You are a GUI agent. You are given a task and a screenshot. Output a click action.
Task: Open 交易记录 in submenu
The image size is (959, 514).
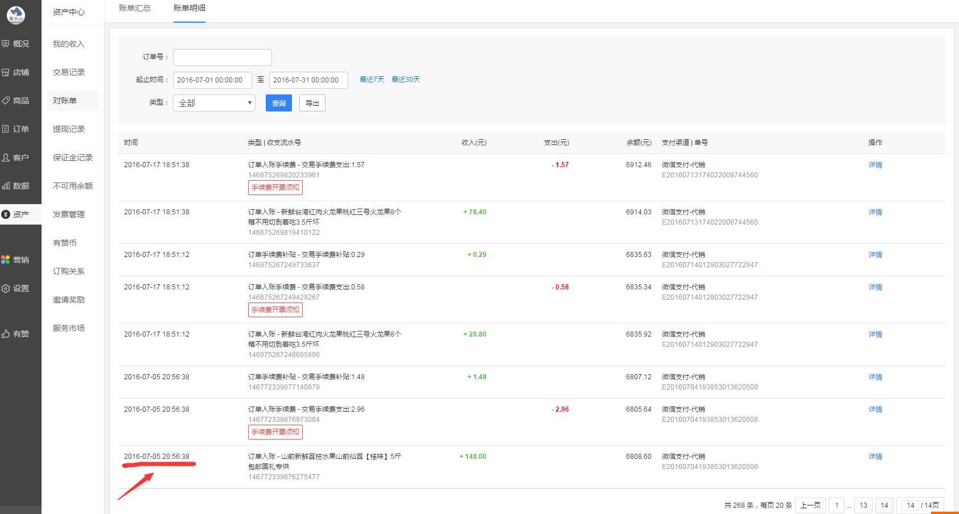pos(69,72)
